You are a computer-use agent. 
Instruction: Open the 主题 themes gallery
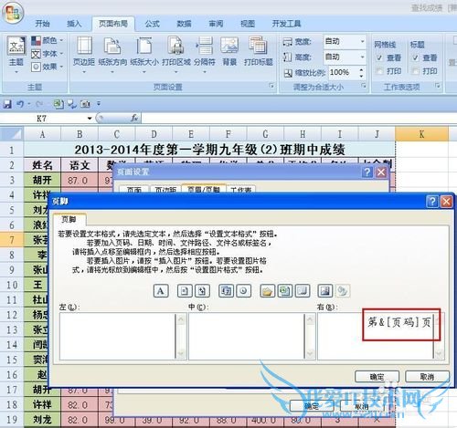coord(16,55)
